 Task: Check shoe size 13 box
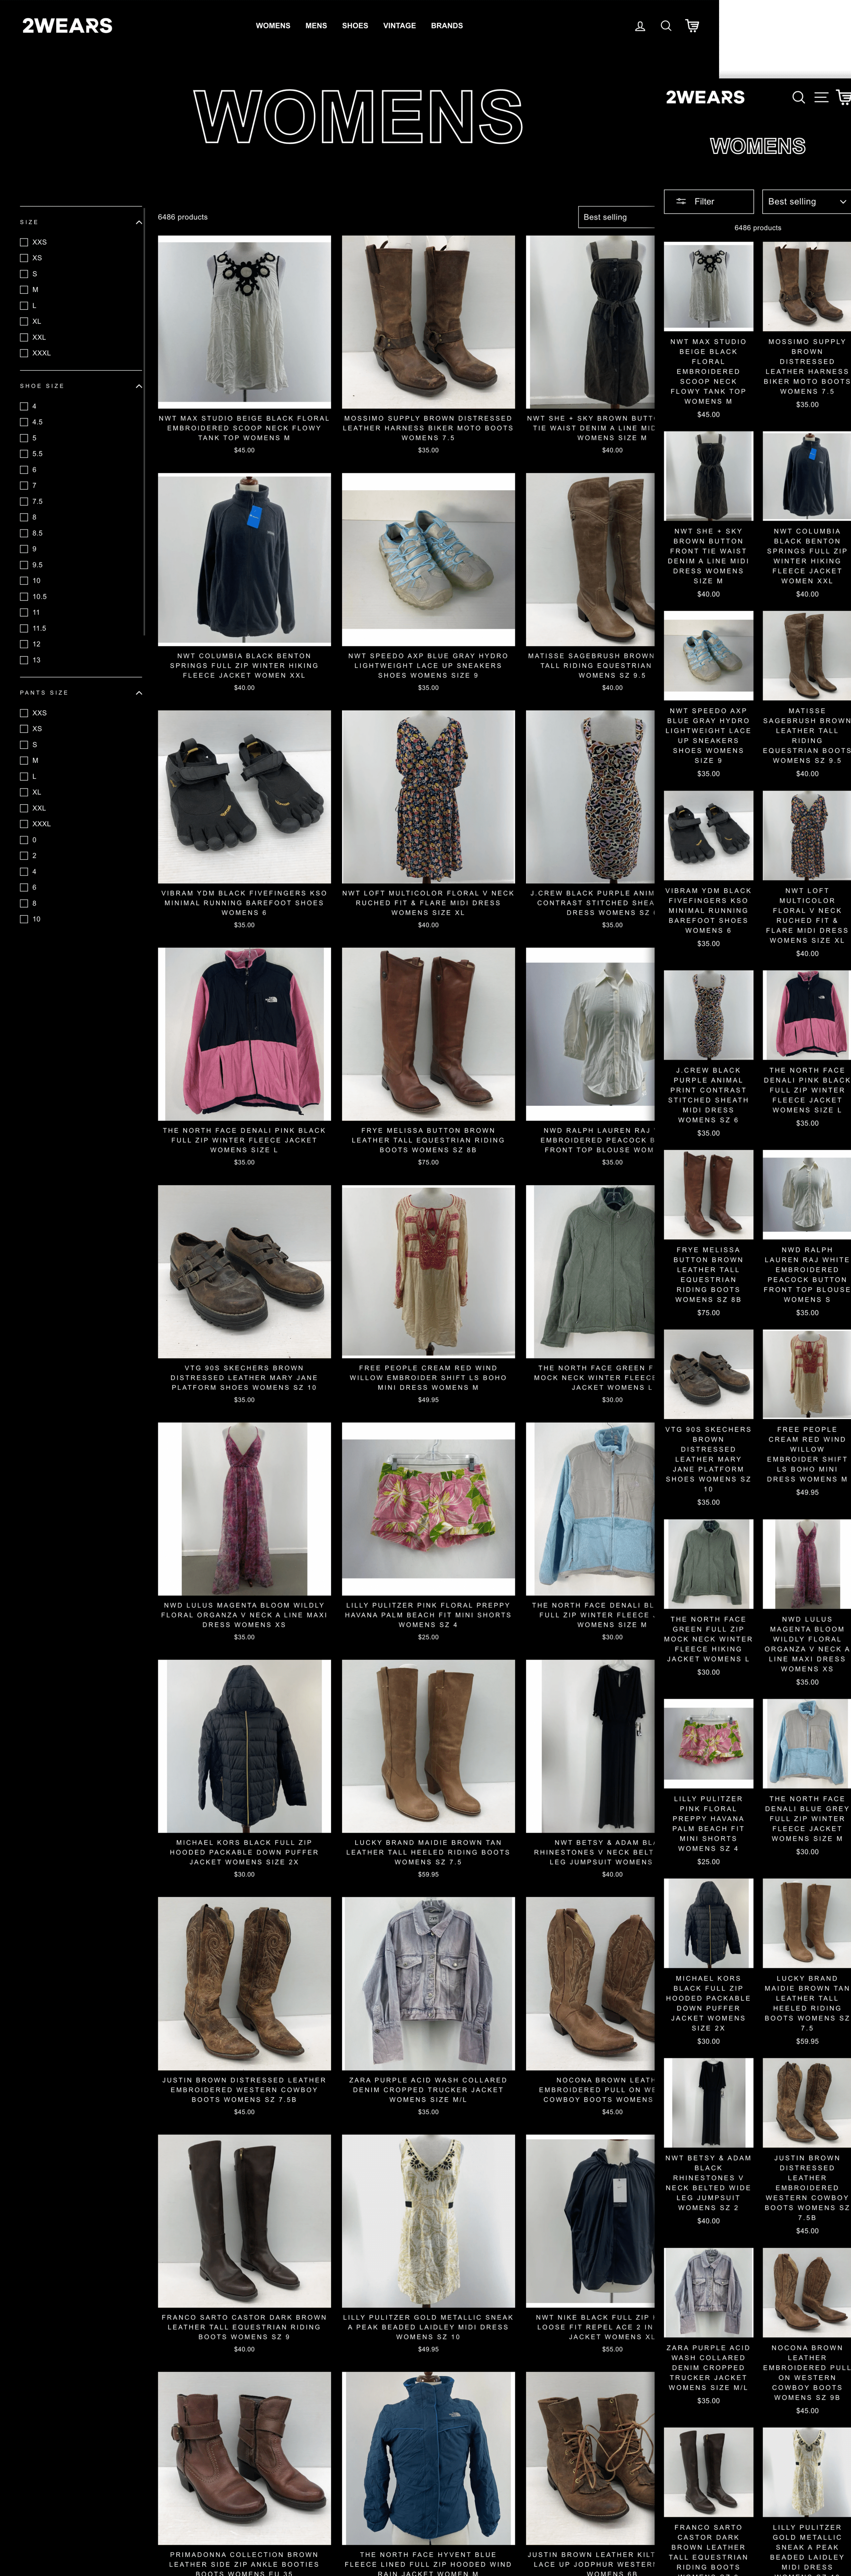point(24,660)
